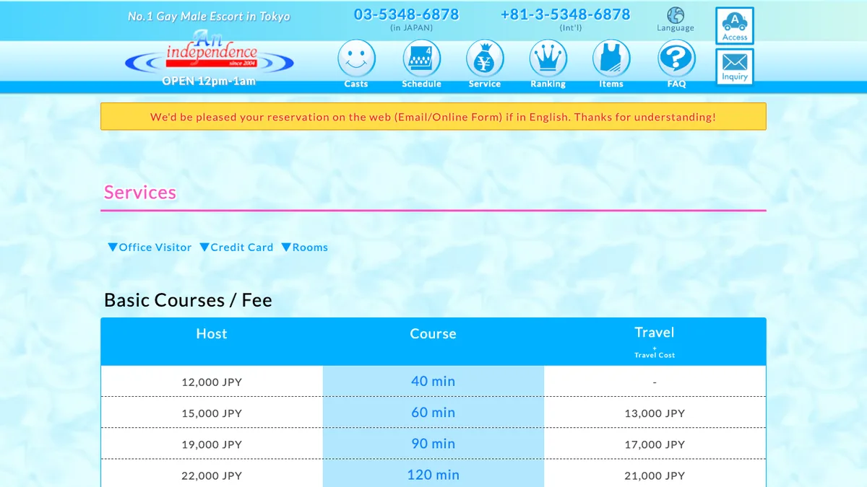The width and height of the screenshot is (867, 487).
Task: Open the Inquiry envelope icon
Action: (735, 66)
